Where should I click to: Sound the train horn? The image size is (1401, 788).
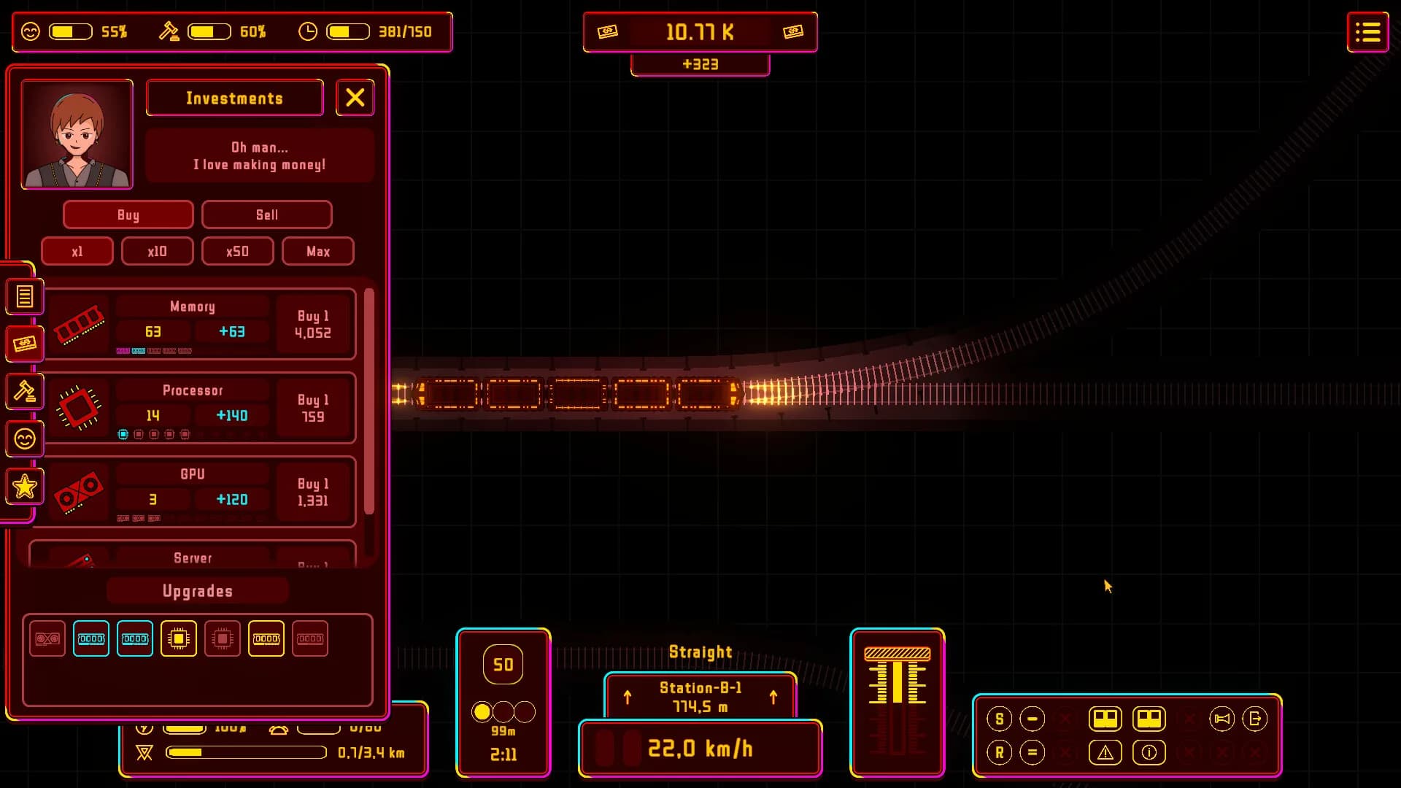click(x=1222, y=719)
